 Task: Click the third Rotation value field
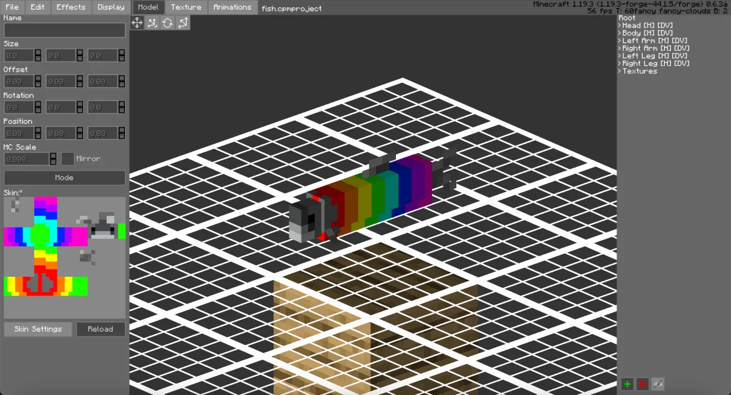point(103,107)
